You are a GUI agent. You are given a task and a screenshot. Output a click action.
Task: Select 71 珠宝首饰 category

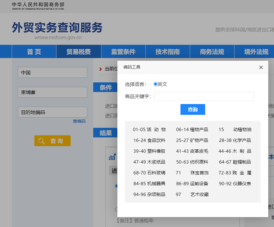tap(192, 173)
